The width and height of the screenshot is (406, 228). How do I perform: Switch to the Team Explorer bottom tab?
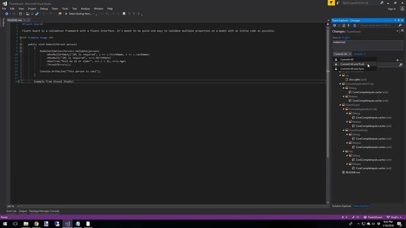pyautogui.click(x=361, y=206)
